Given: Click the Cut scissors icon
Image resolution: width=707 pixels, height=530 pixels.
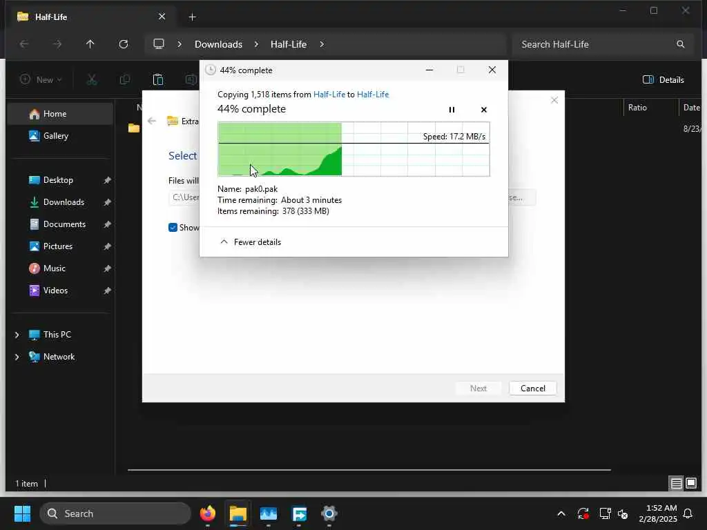Looking at the screenshot, I should pyautogui.click(x=92, y=80).
